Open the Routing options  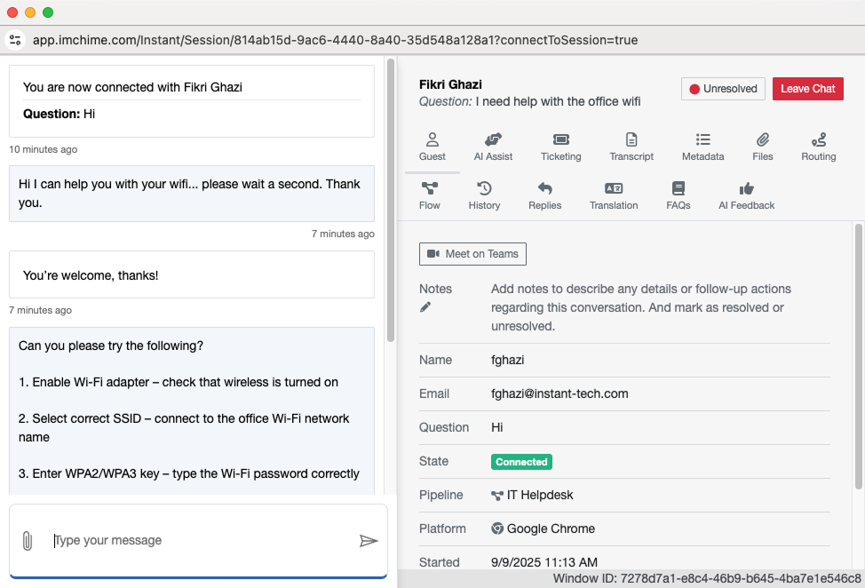pyautogui.click(x=818, y=147)
